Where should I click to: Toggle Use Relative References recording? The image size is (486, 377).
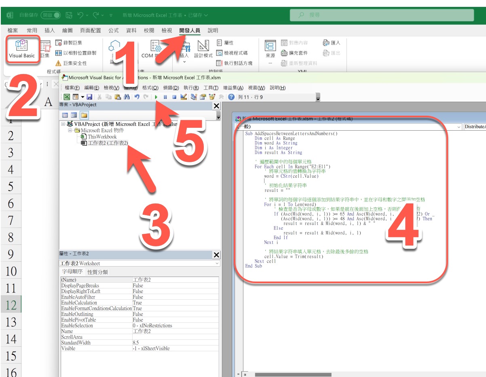76,53
